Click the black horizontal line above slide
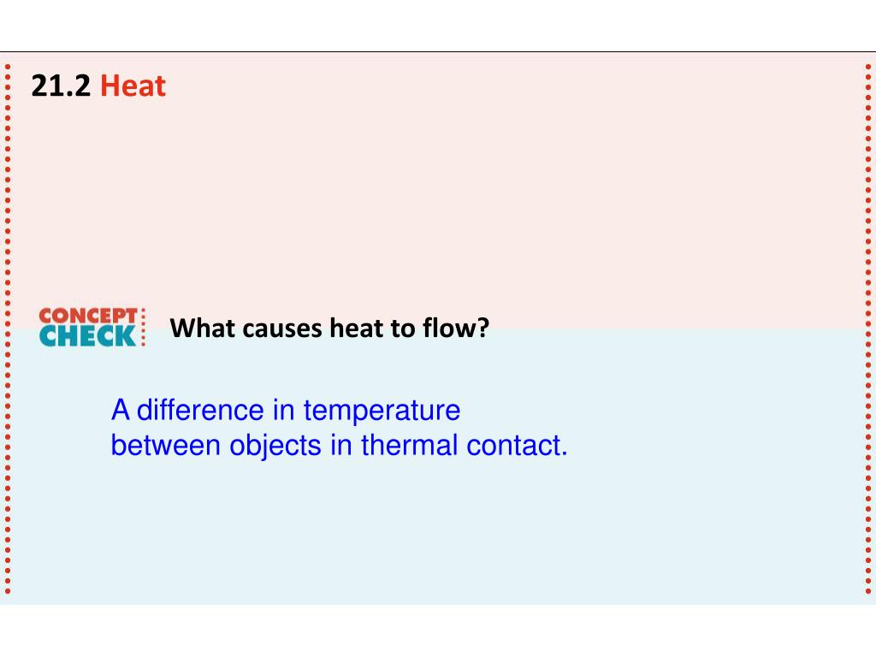This screenshot has width=876, height=657. pyautogui.click(x=438, y=52)
